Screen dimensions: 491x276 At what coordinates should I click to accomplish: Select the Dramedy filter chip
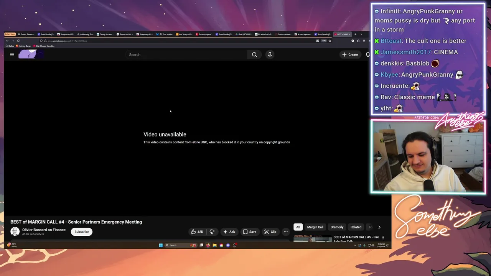click(337, 227)
